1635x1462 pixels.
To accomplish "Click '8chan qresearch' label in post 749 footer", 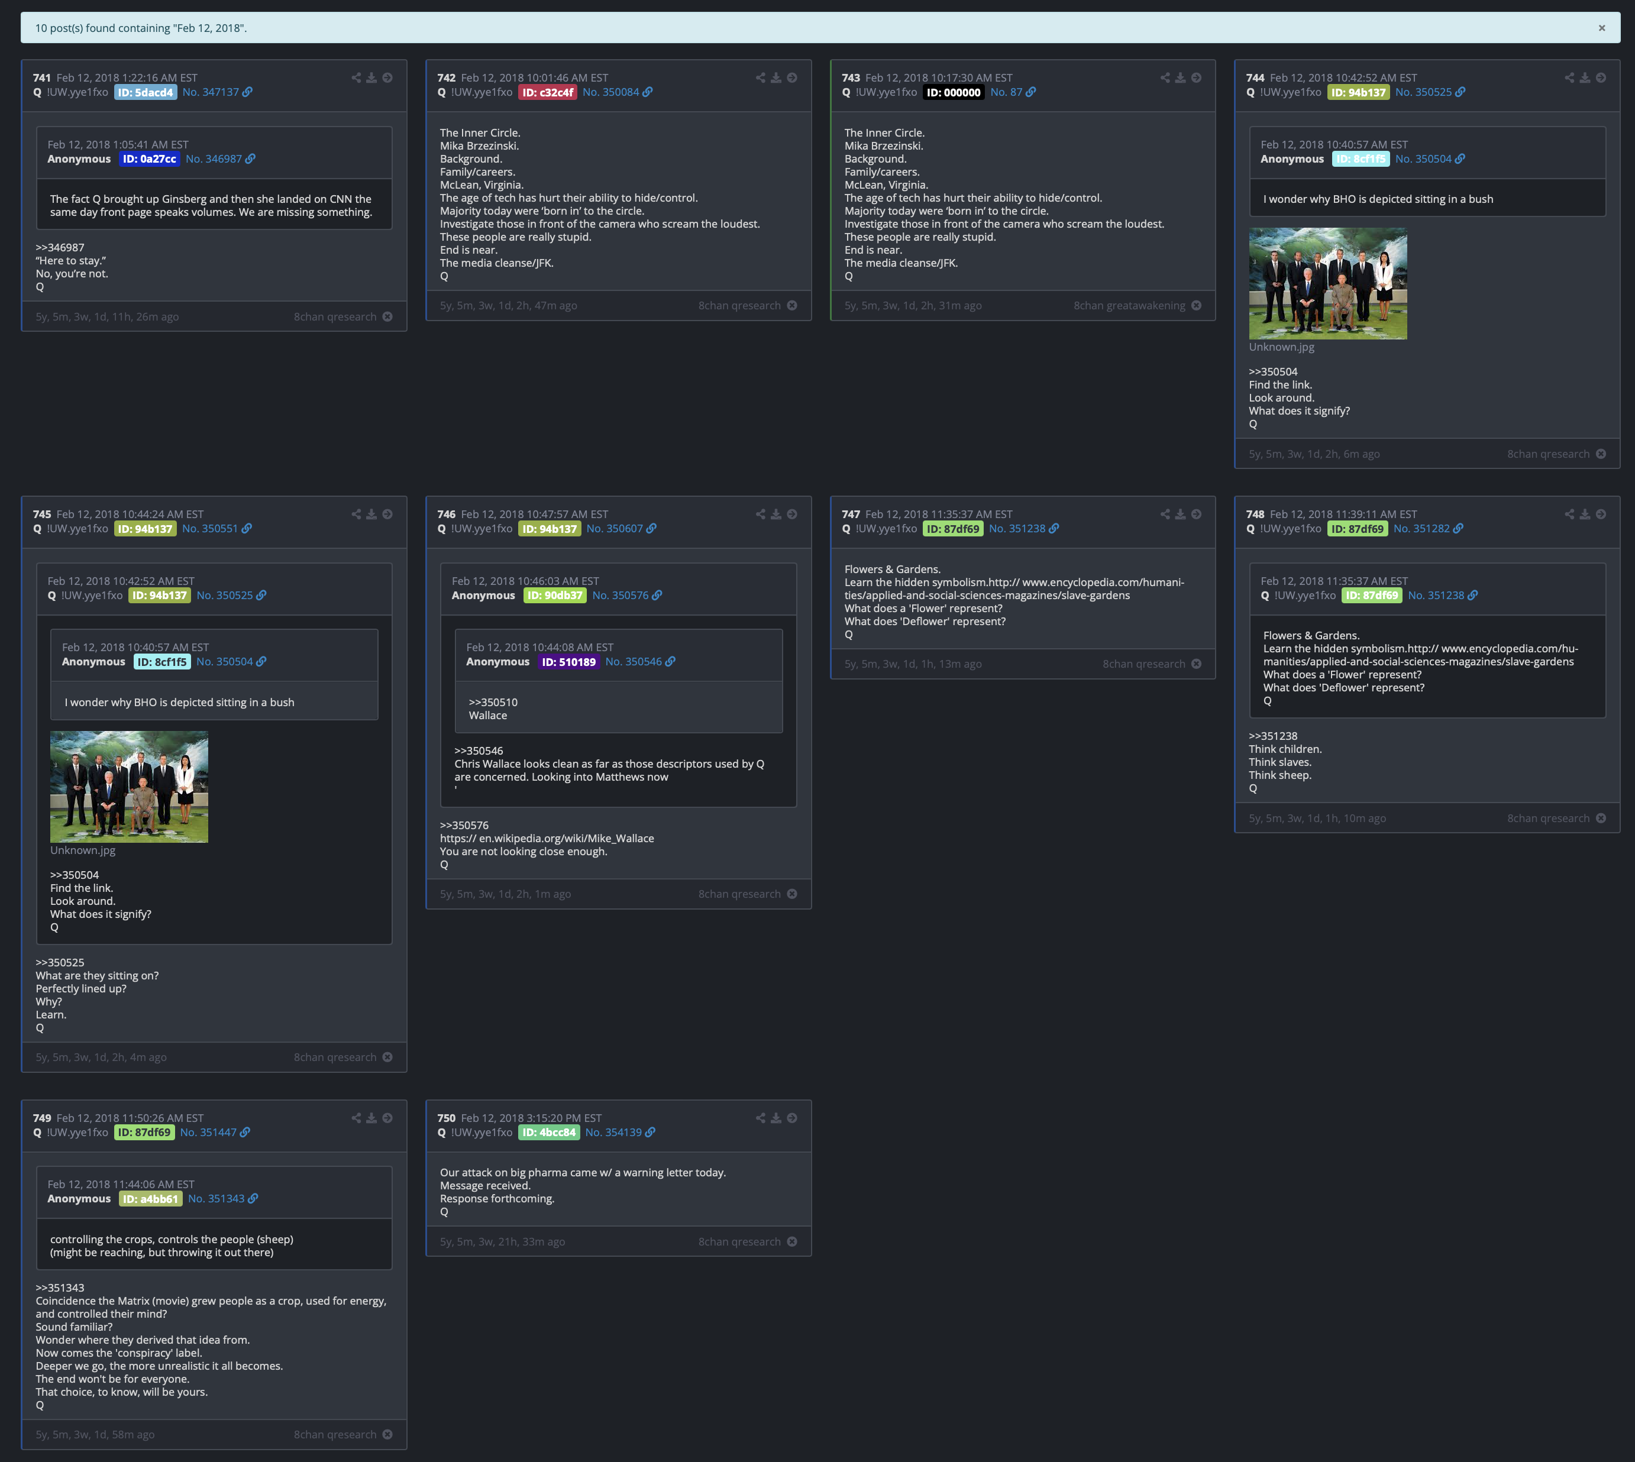I will point(335,1435).
